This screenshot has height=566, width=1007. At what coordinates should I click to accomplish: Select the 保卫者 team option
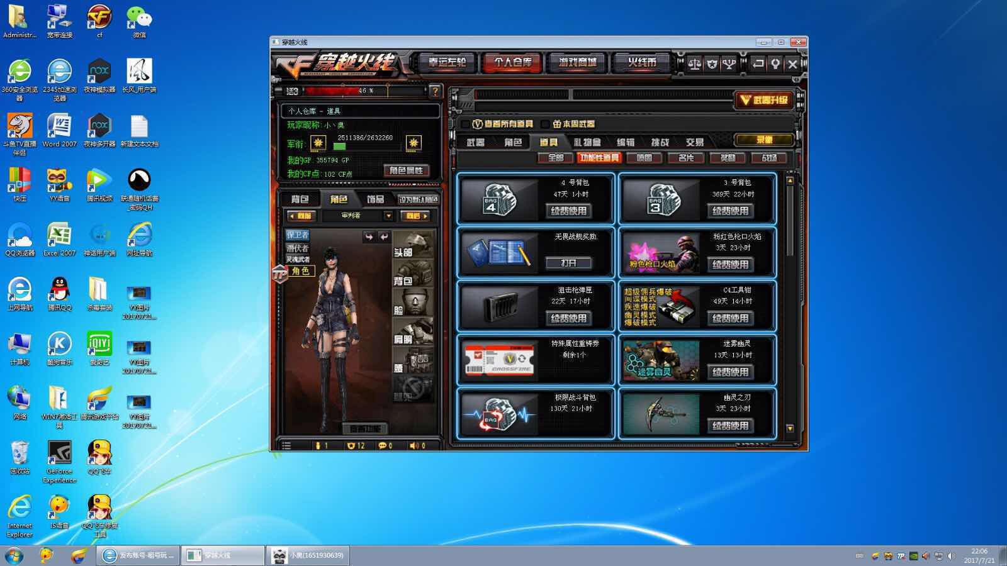pos(298,235)
